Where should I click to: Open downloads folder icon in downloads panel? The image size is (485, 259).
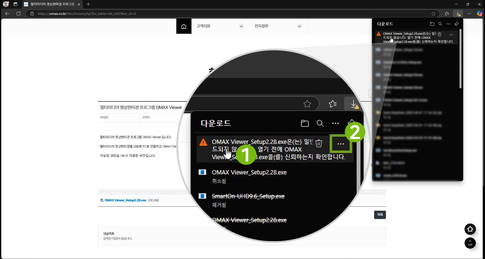click(432, 24)
